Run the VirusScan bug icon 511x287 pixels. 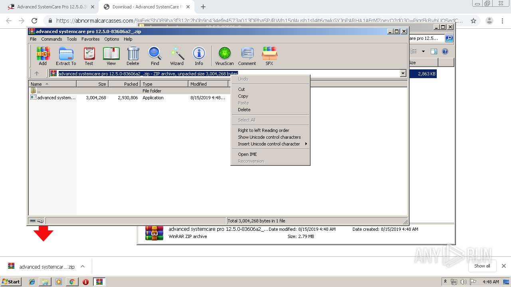224,56
